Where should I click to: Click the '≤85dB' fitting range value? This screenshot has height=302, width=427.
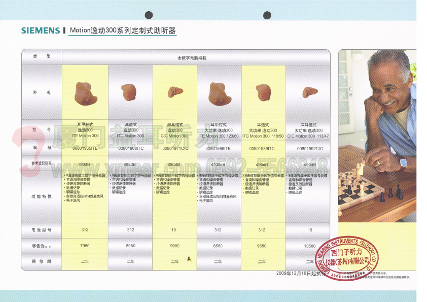click(130, 164)
